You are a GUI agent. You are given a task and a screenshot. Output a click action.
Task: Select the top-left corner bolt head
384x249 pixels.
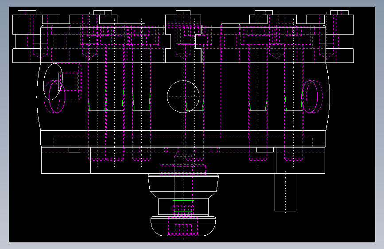[x=27, y=12]
